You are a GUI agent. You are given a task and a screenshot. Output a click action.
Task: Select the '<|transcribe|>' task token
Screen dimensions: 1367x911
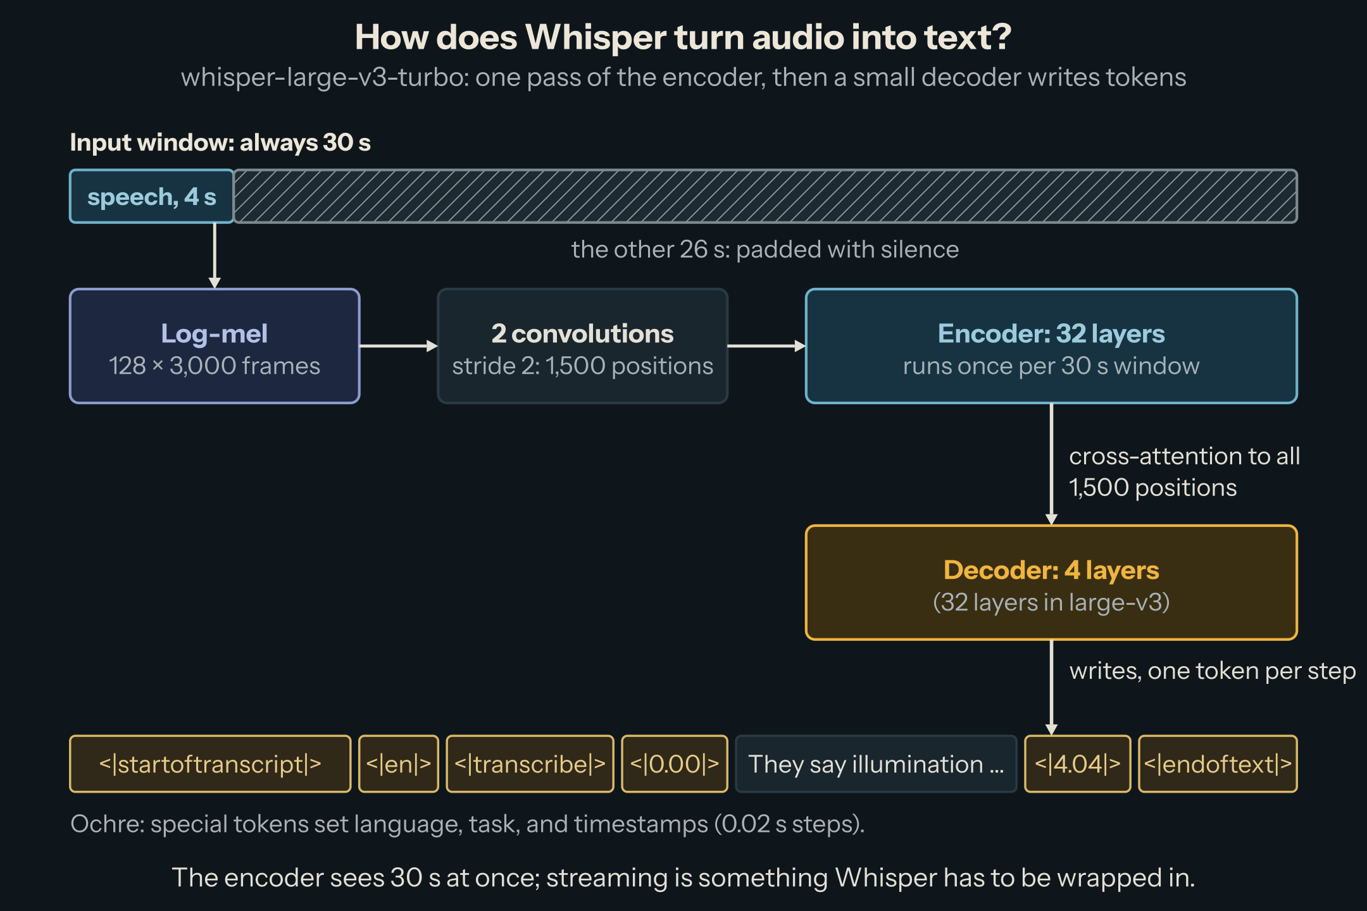pos(530,764)
